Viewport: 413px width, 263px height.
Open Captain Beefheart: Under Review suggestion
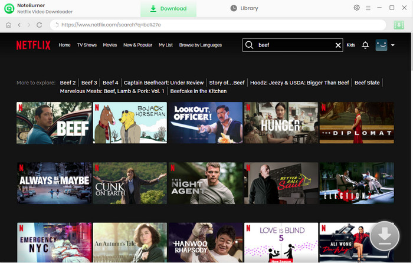coord(163,83)
